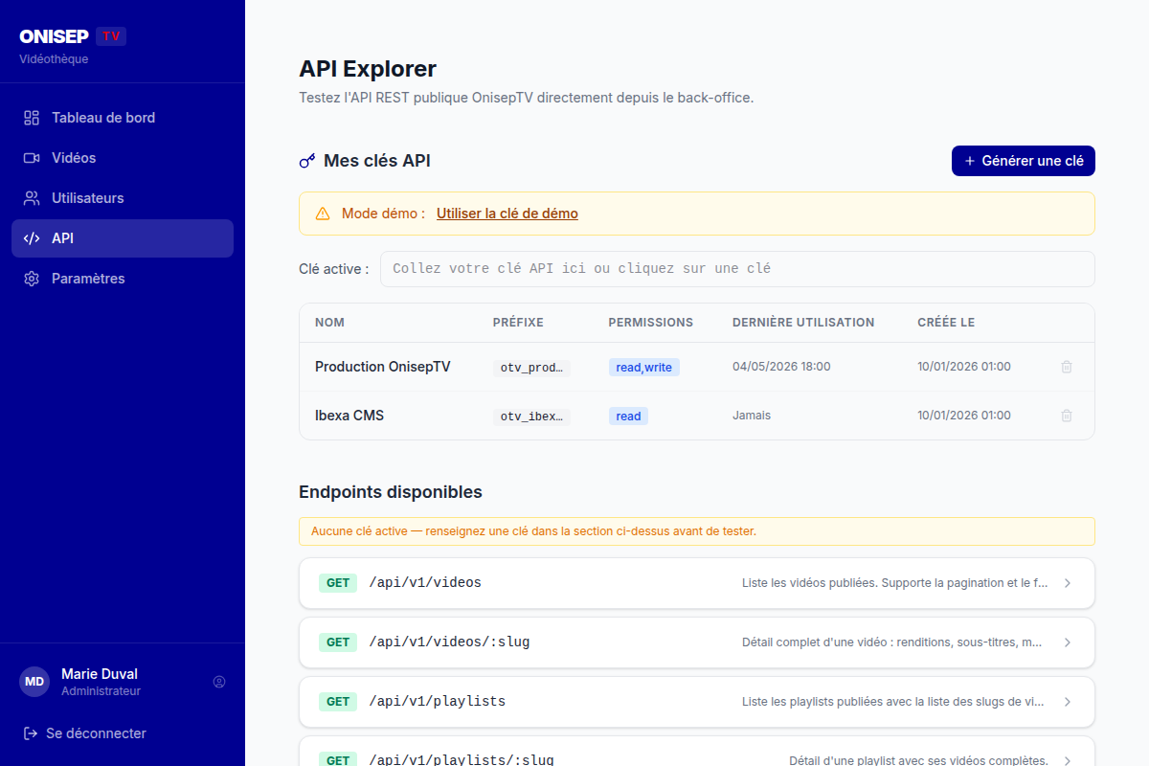This screenshot has width=1149, height=766.
Task: Click the warning triangle in Mode démo banner
Action: (x=323, y=214)
